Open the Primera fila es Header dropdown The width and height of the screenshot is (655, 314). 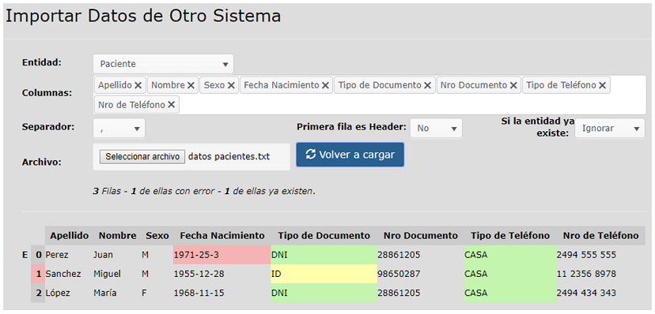[436, 129]
